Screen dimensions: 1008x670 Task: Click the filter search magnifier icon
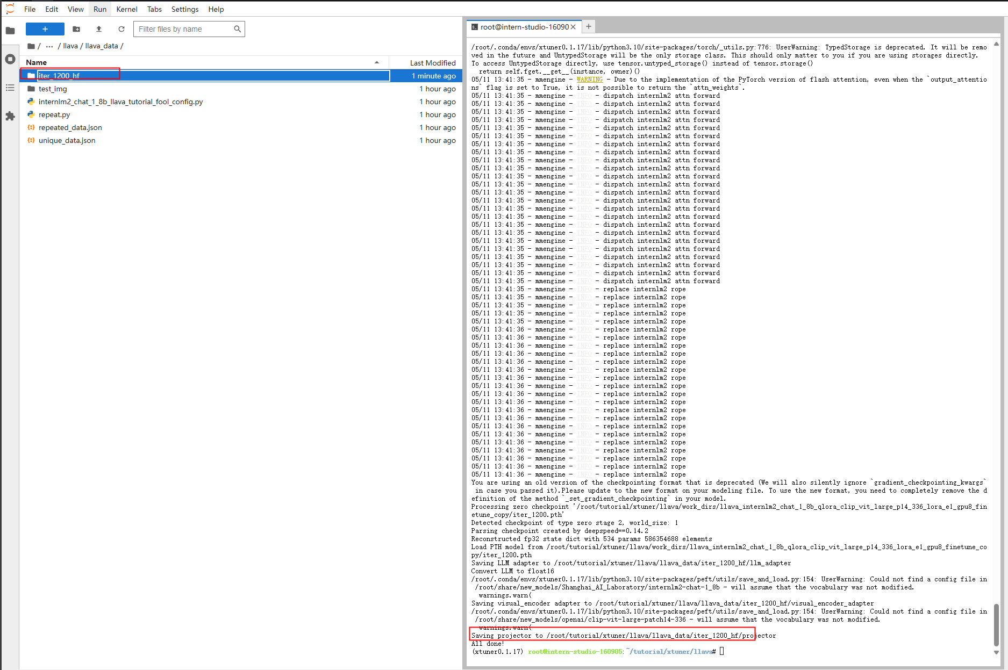[238, 29]
